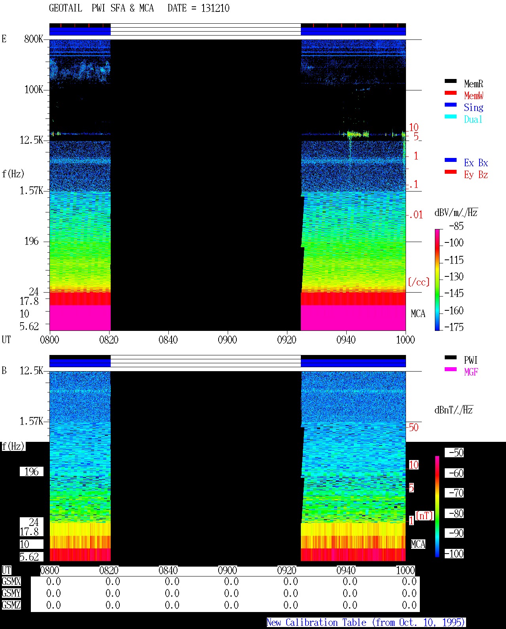This screenshot has width=506, height=629.
Task: Click the Ex Bx legend label
Action: click(476, 163)
